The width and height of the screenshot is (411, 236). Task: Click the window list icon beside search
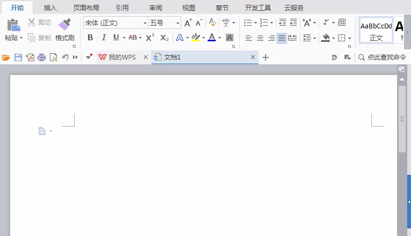click(x=348, y=57)
